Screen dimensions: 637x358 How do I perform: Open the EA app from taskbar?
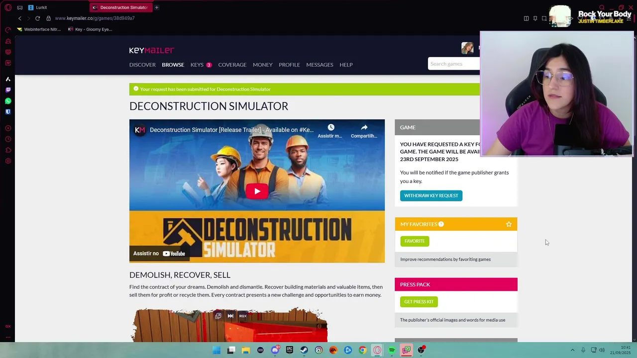[x=333, y=350]
